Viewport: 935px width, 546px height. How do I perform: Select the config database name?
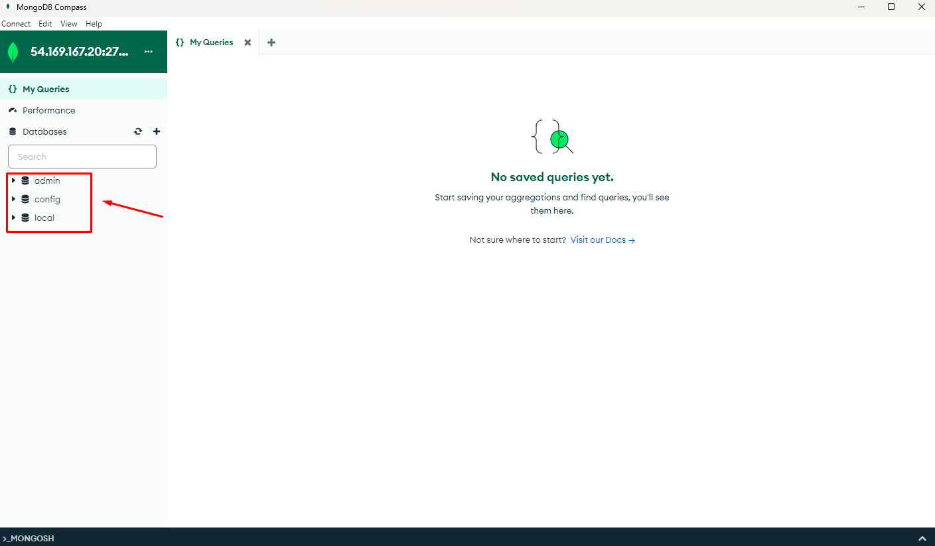coord(47,199)
